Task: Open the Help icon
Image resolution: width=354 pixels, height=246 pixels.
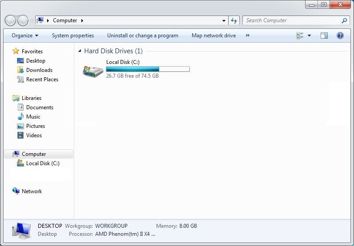Action: click(340, 36)
